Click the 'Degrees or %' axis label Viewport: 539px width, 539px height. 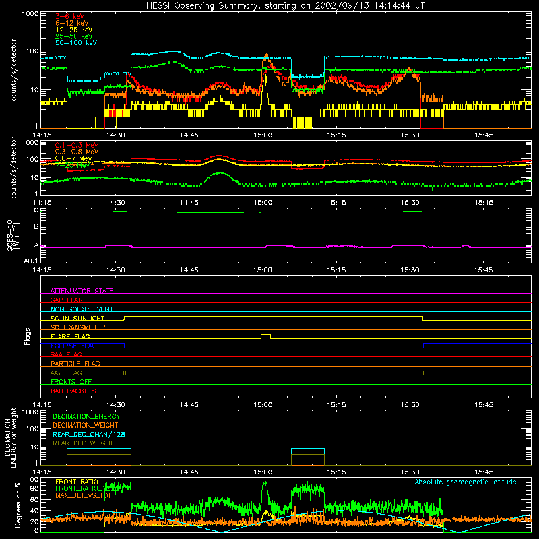click(x=18, y=505)
